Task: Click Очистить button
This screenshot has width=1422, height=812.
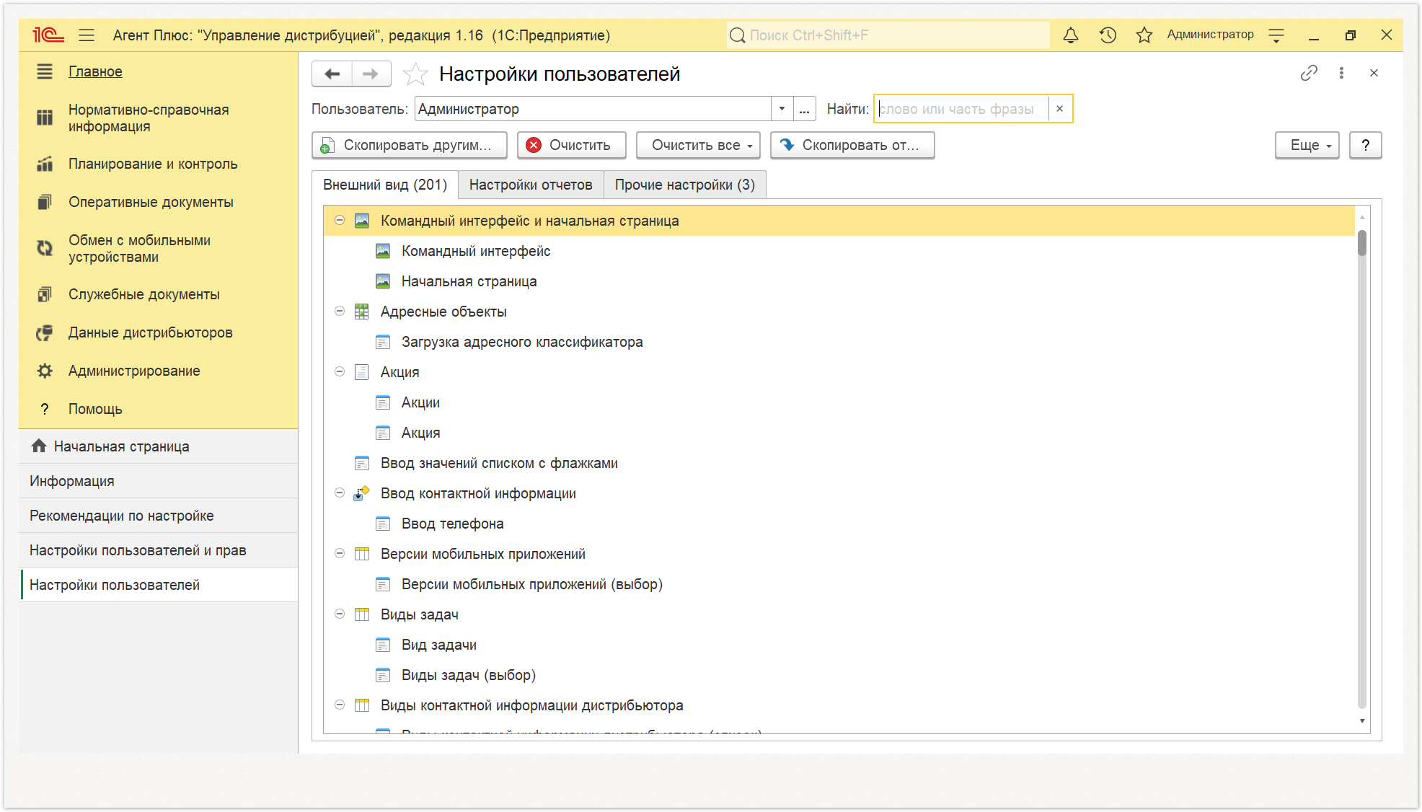Action: coord(571,145)
